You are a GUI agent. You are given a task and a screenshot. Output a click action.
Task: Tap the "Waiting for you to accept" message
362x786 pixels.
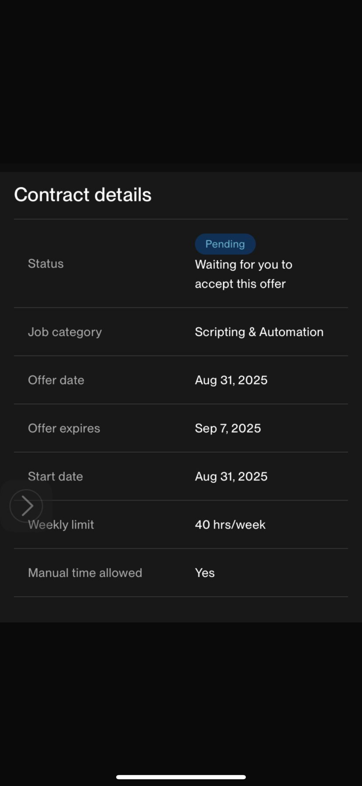(243, 274)
